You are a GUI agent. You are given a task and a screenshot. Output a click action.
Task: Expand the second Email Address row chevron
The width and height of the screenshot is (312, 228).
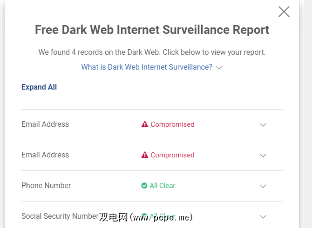coord(263,156)
